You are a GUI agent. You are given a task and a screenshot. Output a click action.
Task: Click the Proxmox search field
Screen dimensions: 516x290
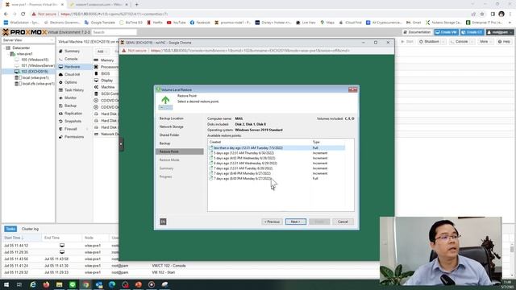click(114, 32)
